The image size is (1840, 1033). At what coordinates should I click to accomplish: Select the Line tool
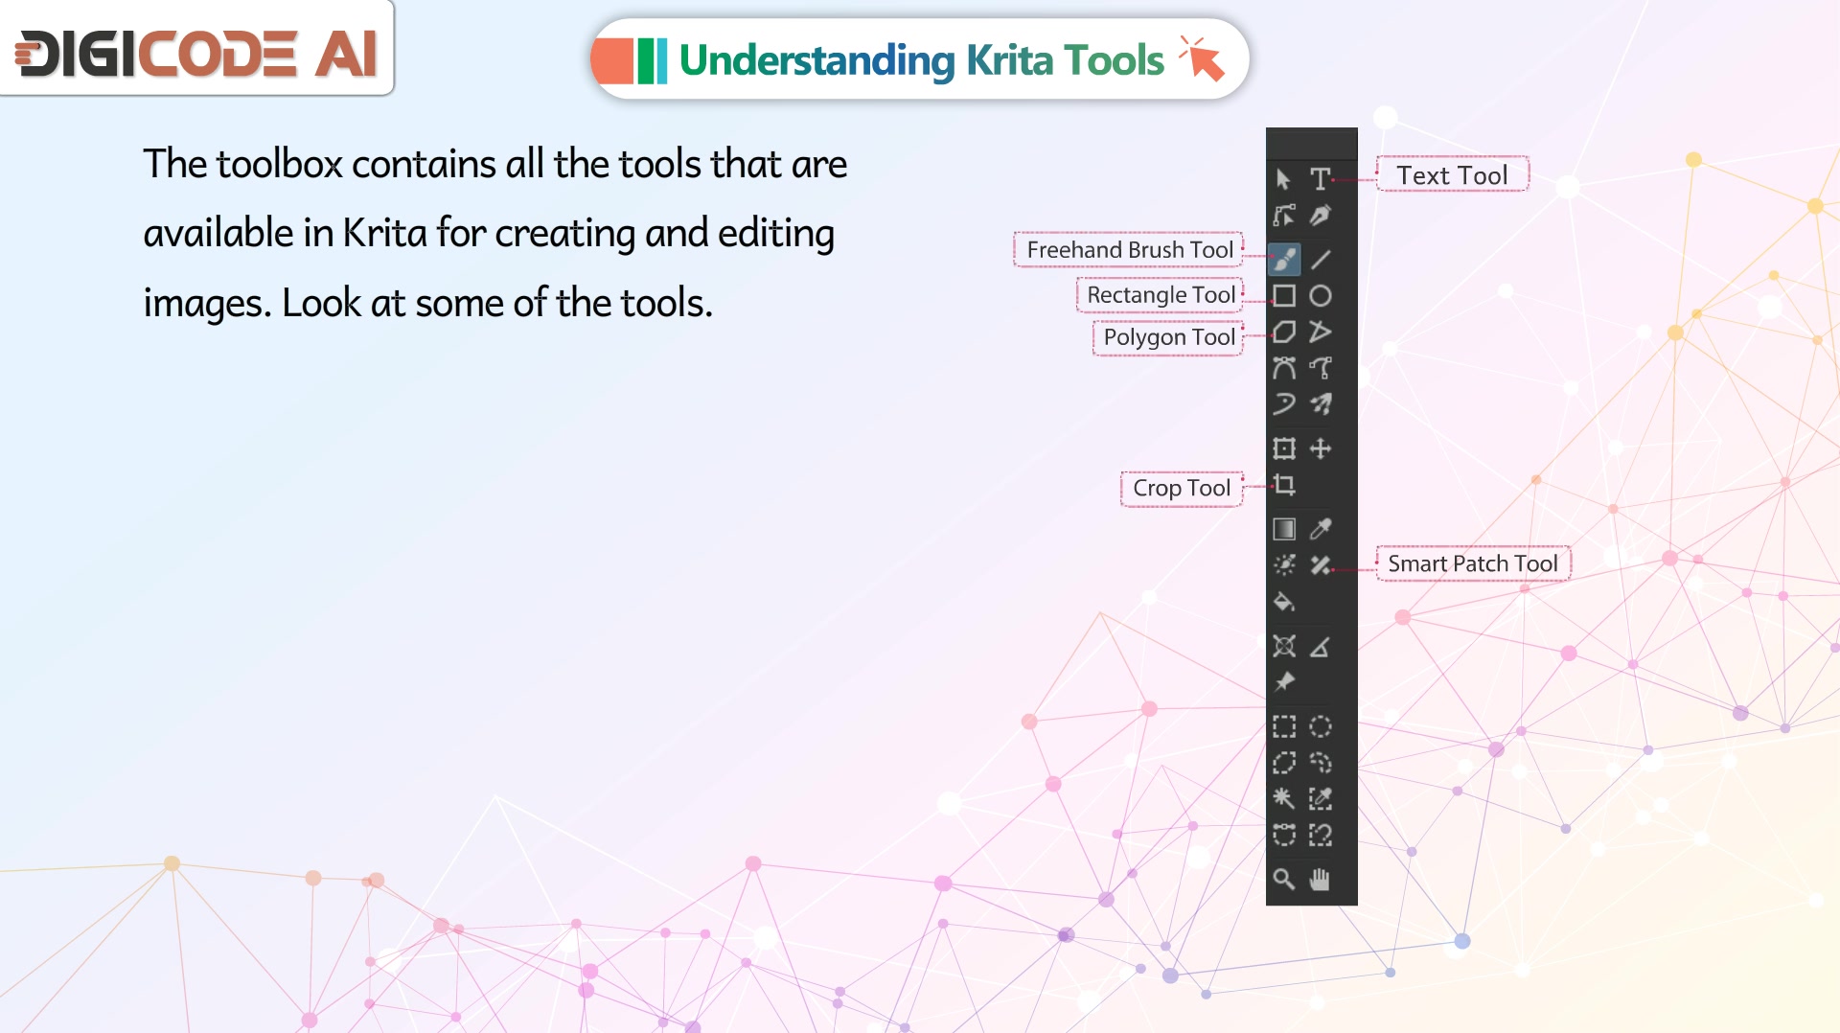click(x=1321, y=259)
